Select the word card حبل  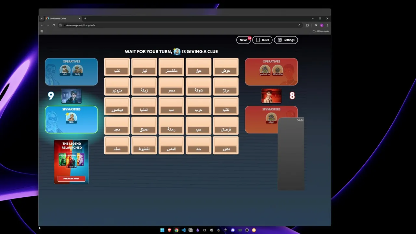[x=199, y=67]
